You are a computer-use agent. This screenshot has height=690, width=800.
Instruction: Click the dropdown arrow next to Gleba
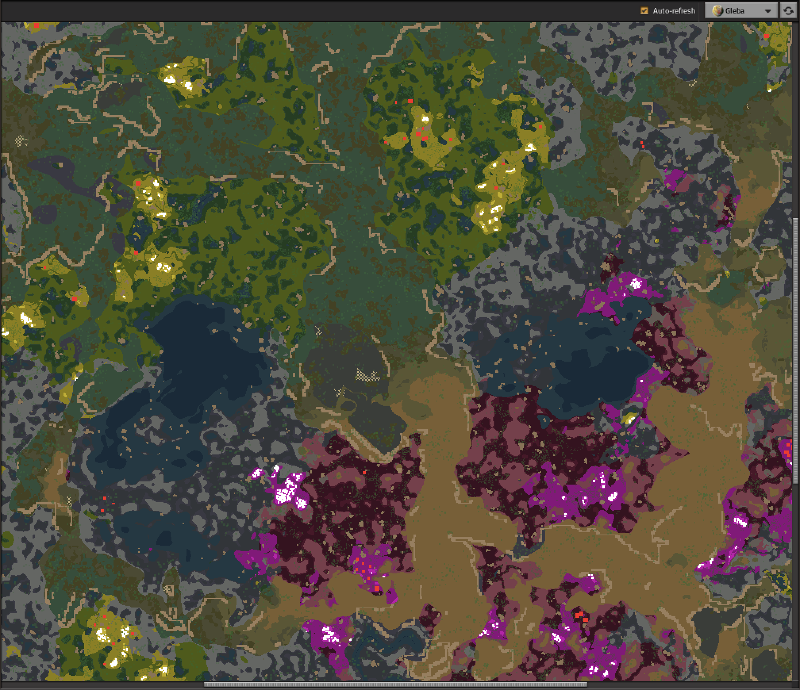click(768, 11)
